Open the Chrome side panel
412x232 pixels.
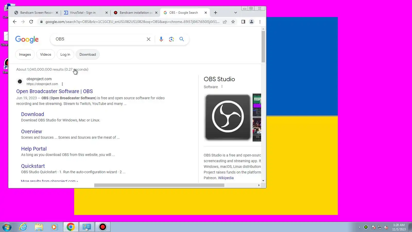tap(243, 22)
